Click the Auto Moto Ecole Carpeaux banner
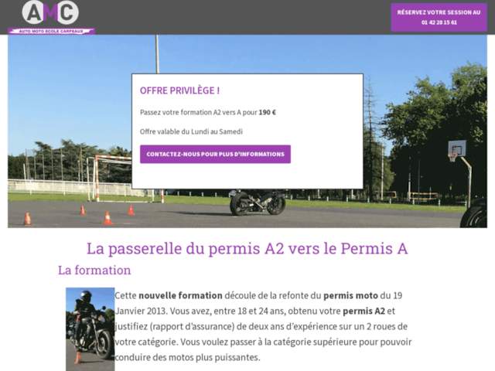This screenshot has height=371, width=495. [52, 31]
